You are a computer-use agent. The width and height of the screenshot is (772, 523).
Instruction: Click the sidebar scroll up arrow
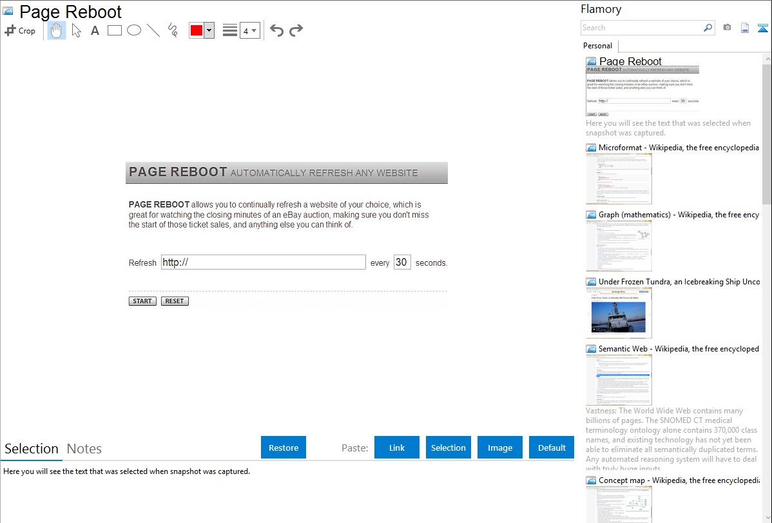point(767,59)
